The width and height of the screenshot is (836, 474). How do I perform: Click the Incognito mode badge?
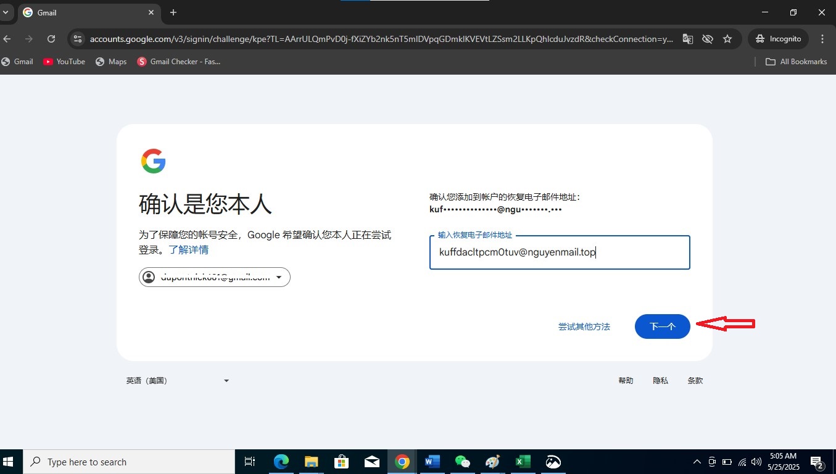click(777, 38)
